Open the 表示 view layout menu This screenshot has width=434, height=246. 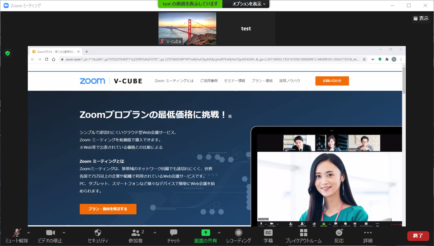421,18
